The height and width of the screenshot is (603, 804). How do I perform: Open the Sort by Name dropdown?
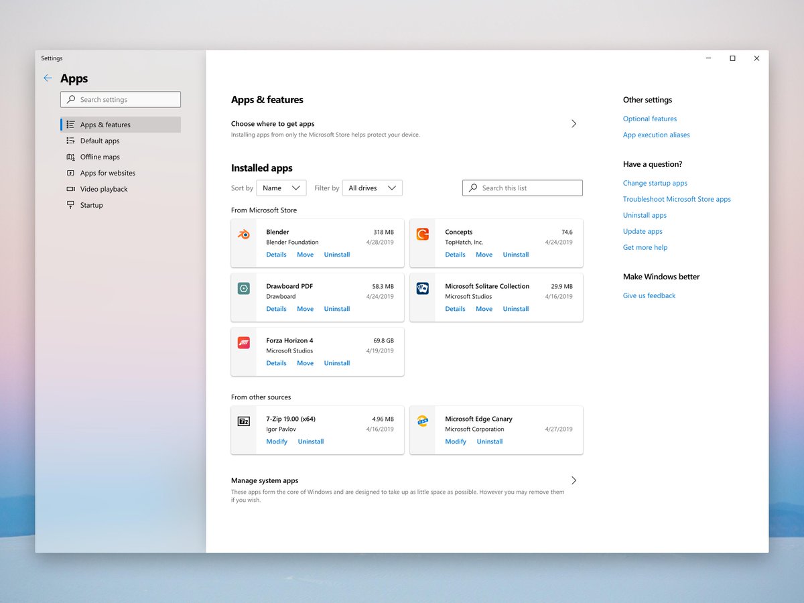click(281, 188)
